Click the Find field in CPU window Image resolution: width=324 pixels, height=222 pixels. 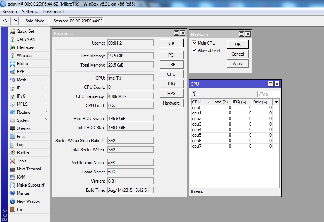pos(268,94)
